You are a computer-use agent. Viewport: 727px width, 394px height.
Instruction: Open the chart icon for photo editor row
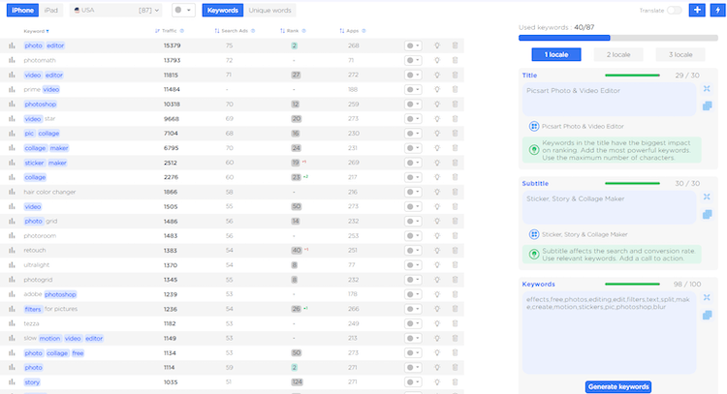pyautogui.click(x=12, y=45)
